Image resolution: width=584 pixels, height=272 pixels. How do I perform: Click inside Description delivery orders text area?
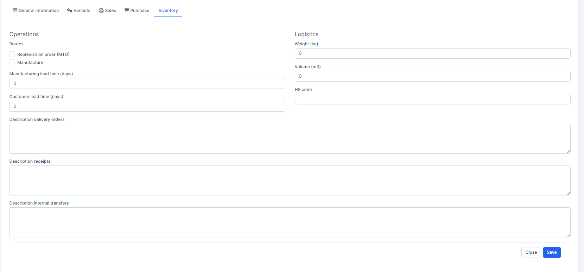(x=289, y=138)
